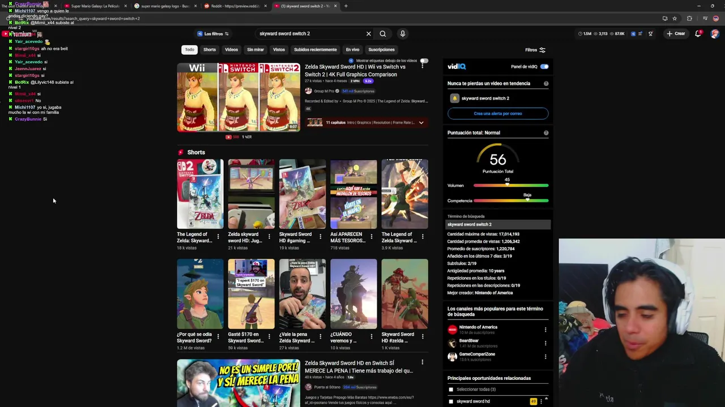Open the BeardBear channel link
This screenshot has height=407, width=725.
tap(469, 341)
